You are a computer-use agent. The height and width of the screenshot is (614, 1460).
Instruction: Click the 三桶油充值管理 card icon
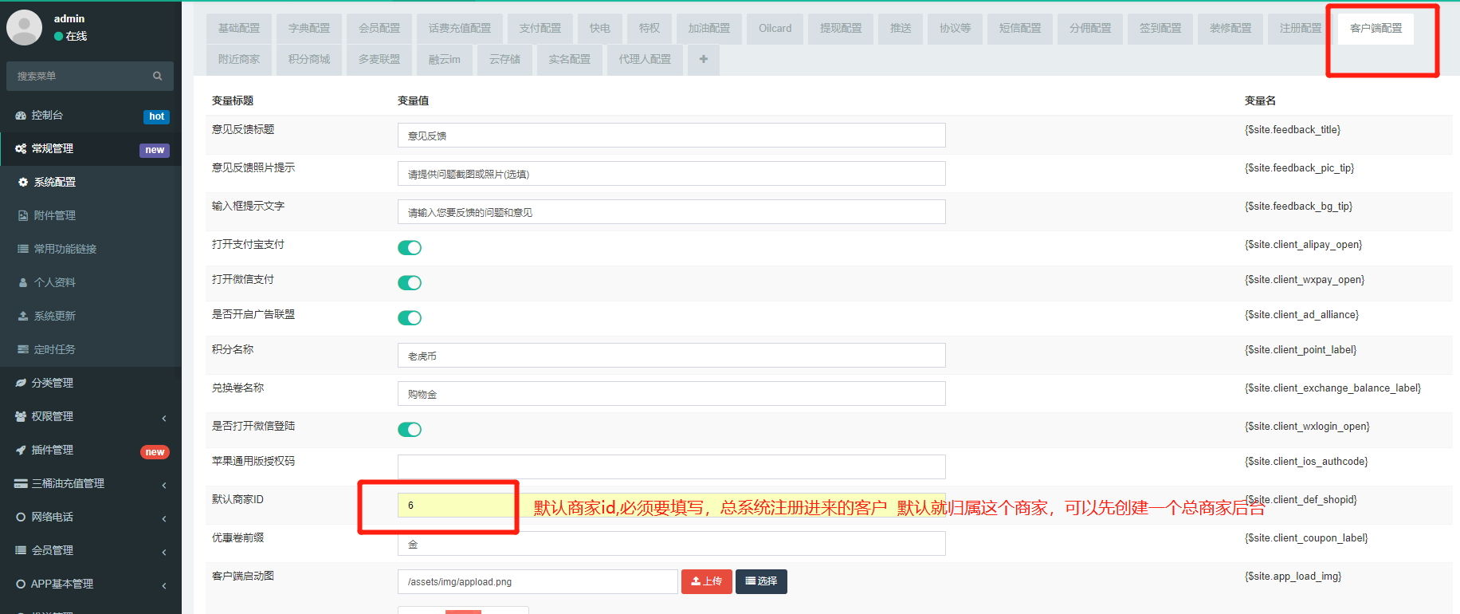pyautogui.click(x=21, y=484)
